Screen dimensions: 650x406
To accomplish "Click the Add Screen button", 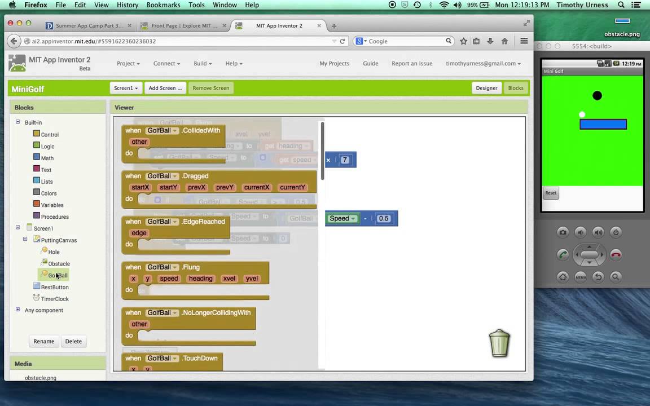I will click(x=165, y=88).
